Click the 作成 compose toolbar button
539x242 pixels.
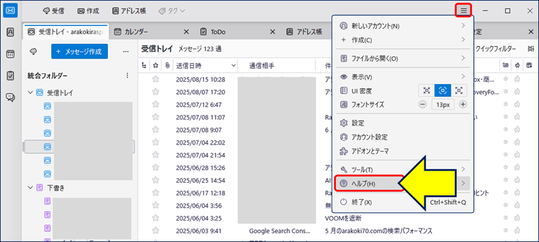(x=88, y=11)
